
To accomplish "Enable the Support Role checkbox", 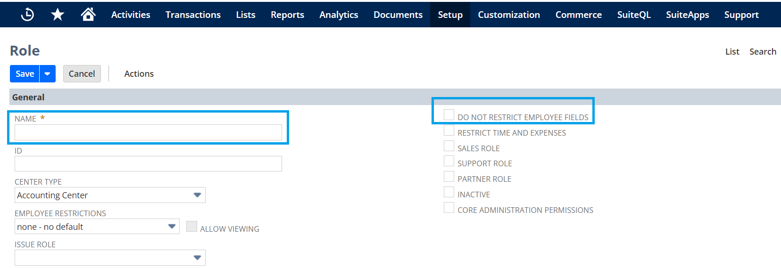I will [449, 161].
